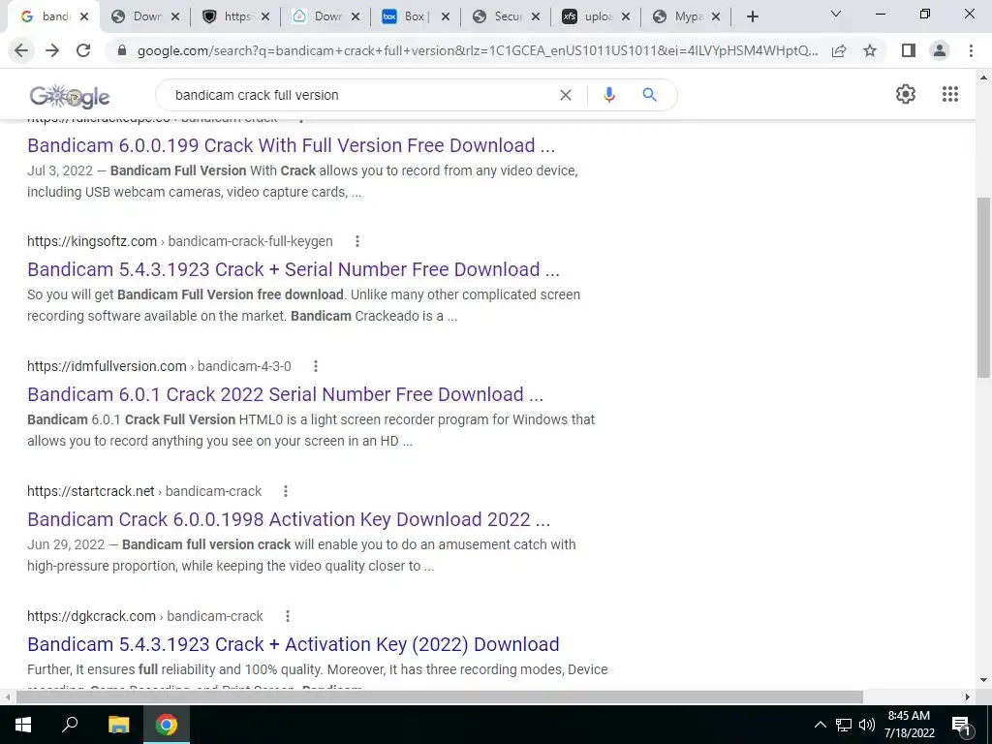Open Bandicam 5.4.3.1923 Crack Serial Number link
The image size is (992, 744).
tap(294, 269)
